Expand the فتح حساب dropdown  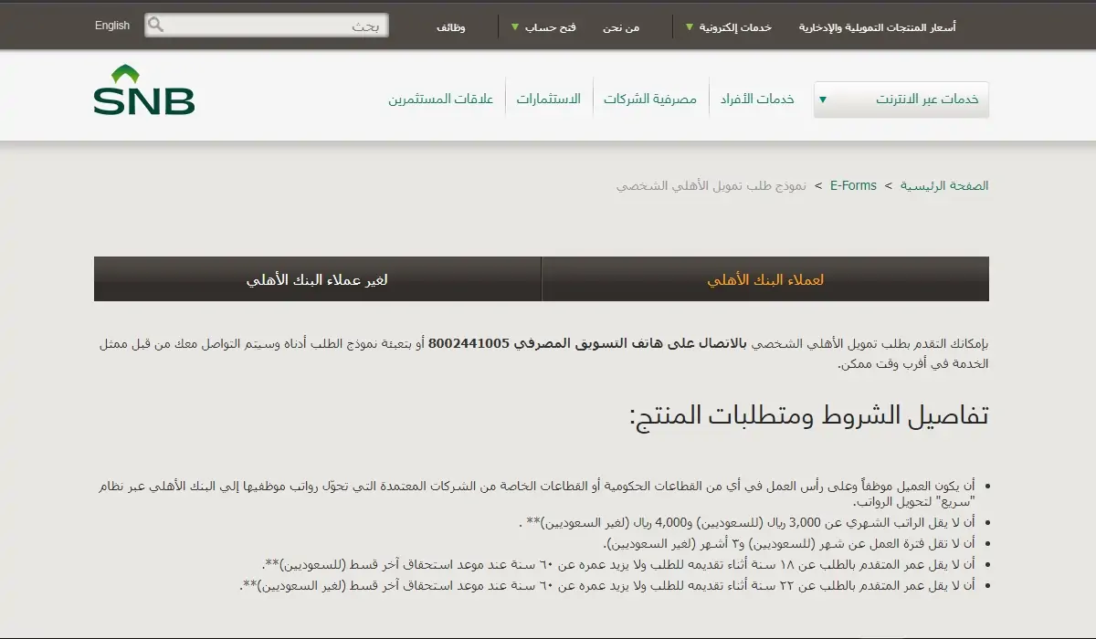click(543, 27)
